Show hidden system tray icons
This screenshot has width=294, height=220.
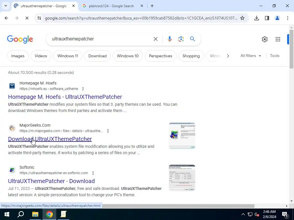coord(243,214)
